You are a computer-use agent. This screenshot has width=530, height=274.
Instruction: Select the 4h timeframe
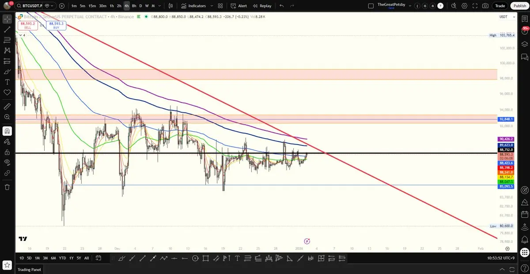(x=127, y=6)
